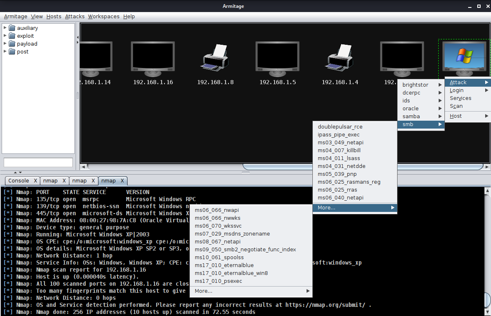Choose the ms07_029_msdns_zonename exploit
The image size is (491, 316).
(x=251, y=233)
